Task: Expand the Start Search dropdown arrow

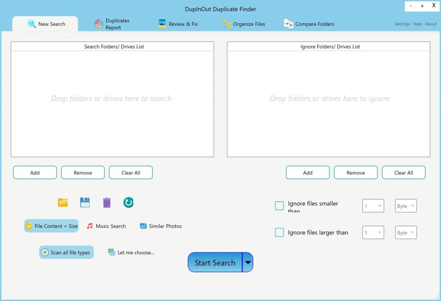Action: click(x=248, y=262)
